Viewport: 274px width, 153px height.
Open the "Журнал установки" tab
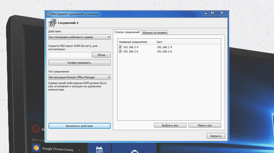coord(155,33)
